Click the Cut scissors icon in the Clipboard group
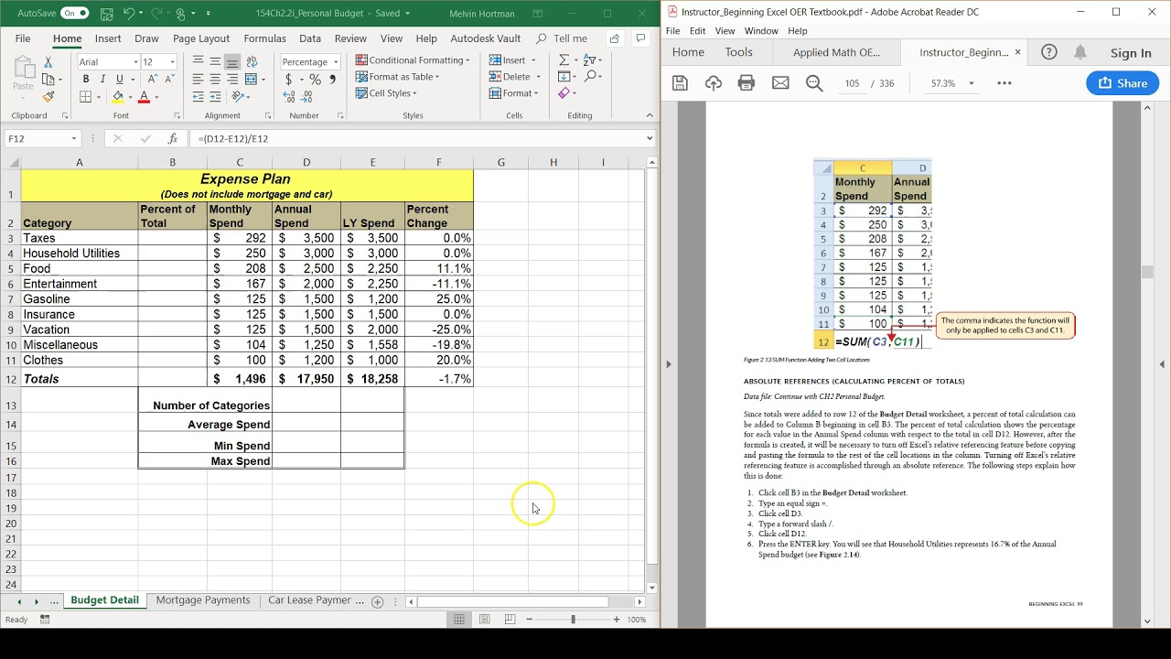 48,62
